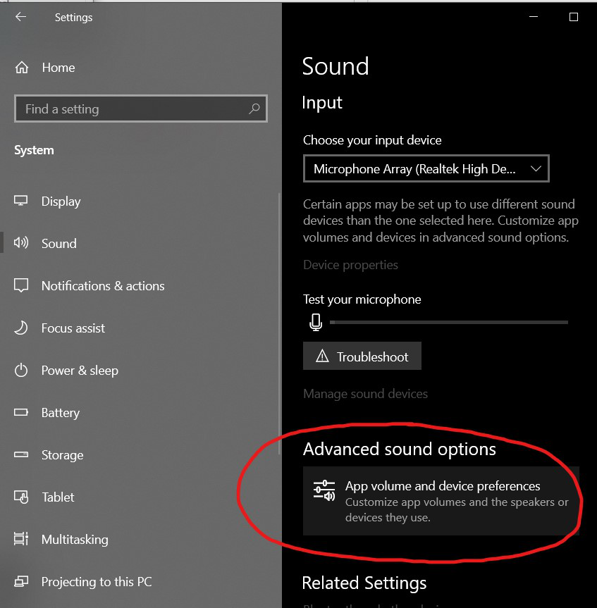Open Device properties link
597x608 pixels.
point(350,265)
